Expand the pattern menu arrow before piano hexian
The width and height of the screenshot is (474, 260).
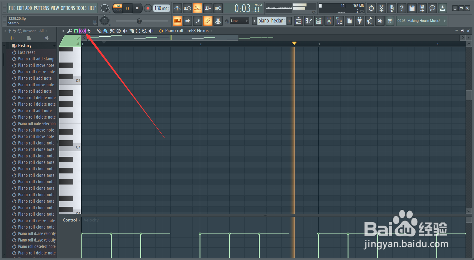tap(254, 21)
